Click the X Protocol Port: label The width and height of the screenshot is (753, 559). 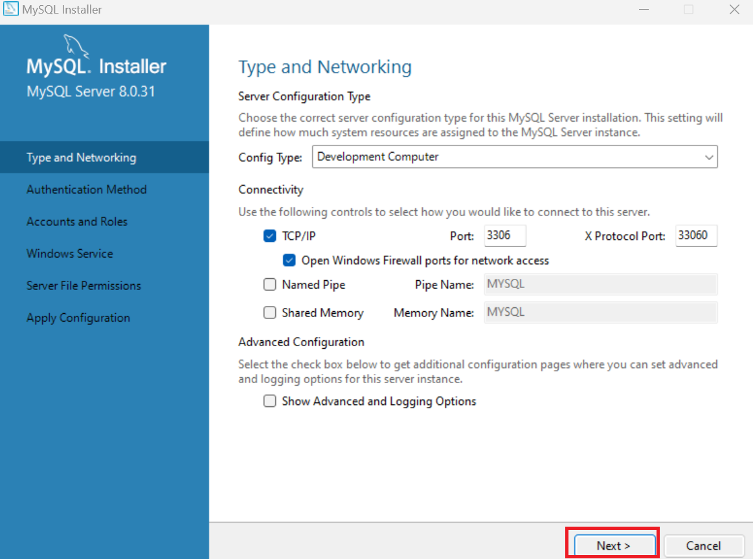click(625, 237)
